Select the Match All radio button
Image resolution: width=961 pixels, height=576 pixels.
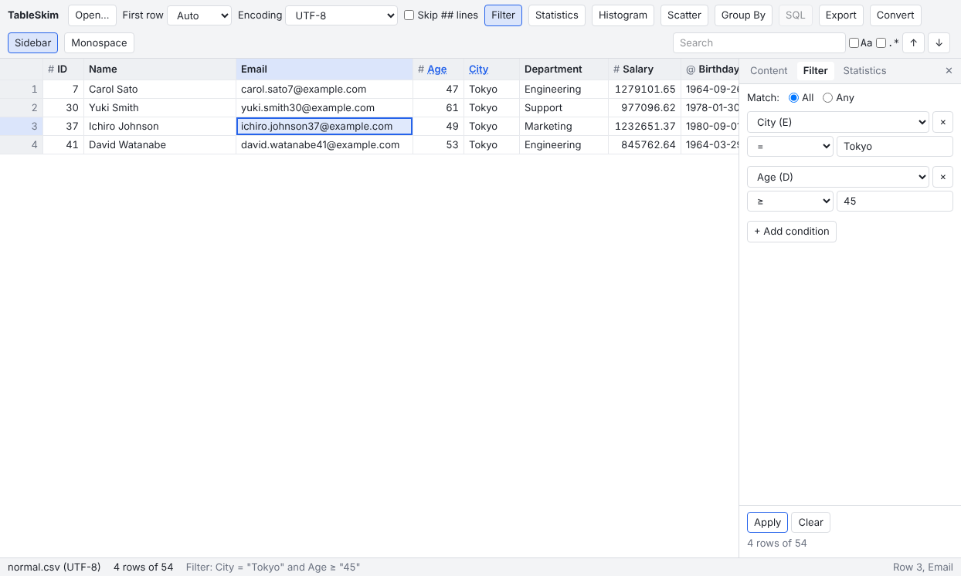tap(793, 98)
